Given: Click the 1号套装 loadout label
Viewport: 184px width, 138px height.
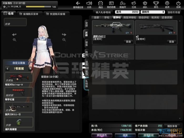Looking at the screenshot, I should pos(19,69).
